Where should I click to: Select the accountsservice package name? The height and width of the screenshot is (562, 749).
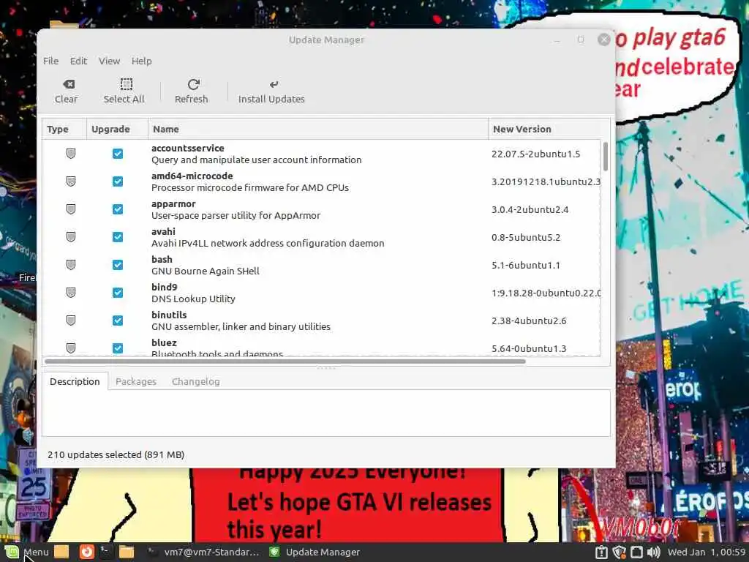[188, 148]
